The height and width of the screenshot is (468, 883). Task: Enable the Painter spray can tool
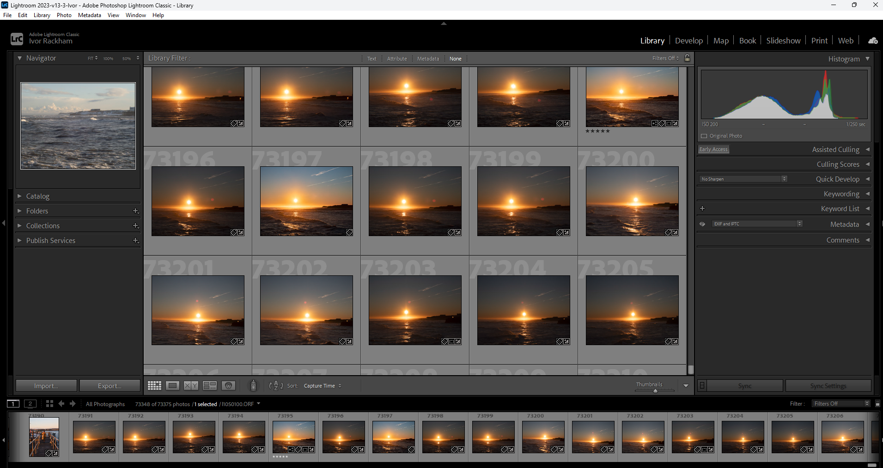253,385
